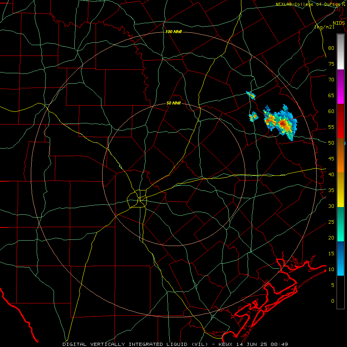Click the "(kg/m2)" units label

[324, 27]
